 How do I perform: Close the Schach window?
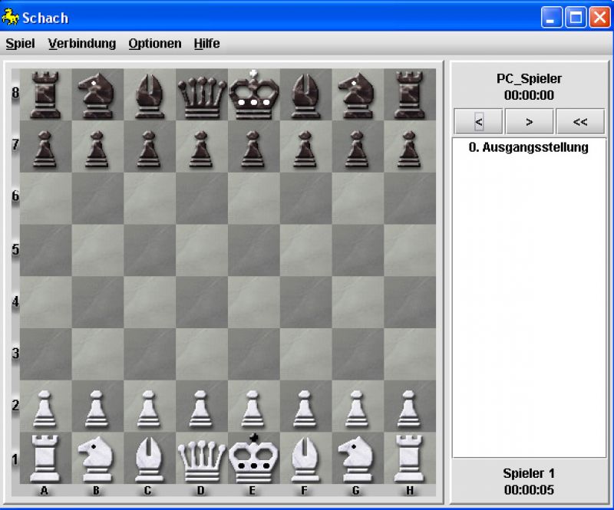[x=600, y=18]
